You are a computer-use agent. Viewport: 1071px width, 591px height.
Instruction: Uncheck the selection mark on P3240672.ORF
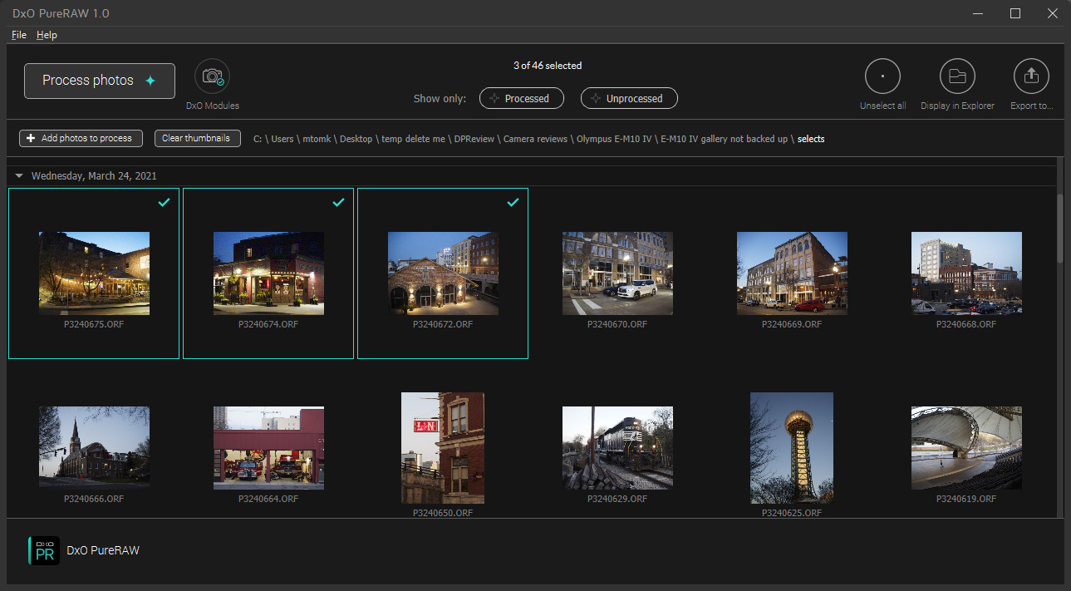click(x=513, y=202)
